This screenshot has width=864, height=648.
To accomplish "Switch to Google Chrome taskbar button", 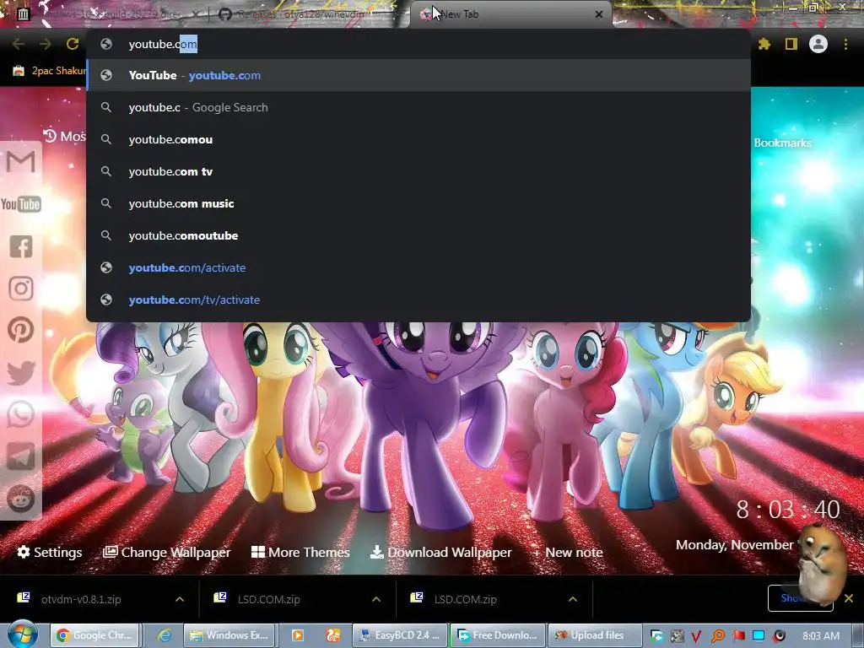I will (95, 635).
